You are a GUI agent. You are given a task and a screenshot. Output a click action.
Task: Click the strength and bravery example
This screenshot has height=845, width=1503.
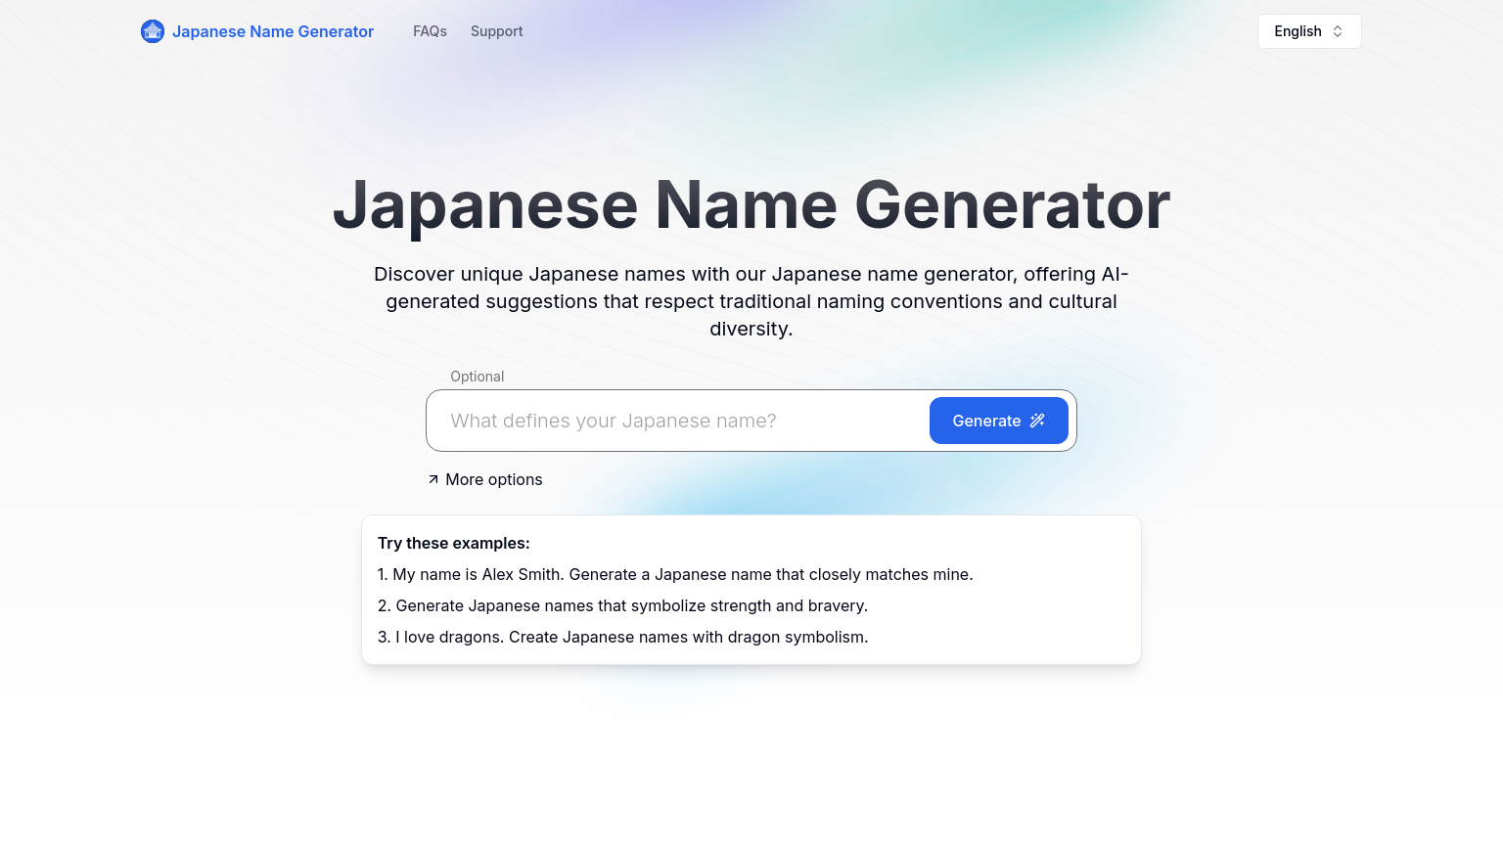pyautogui.click(x=622, y=605)
